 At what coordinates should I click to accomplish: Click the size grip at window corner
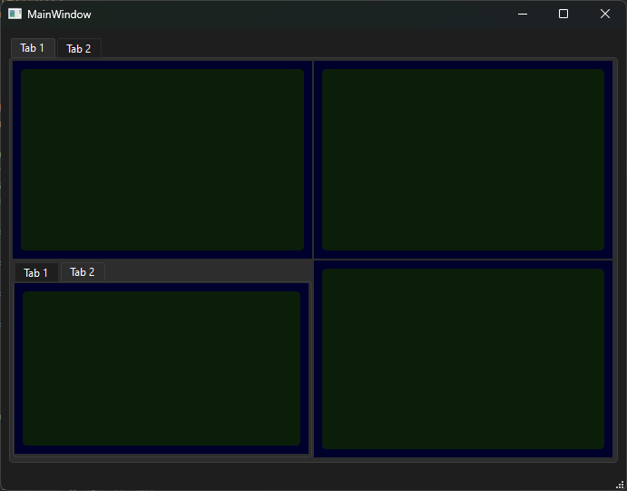point(621,485)
